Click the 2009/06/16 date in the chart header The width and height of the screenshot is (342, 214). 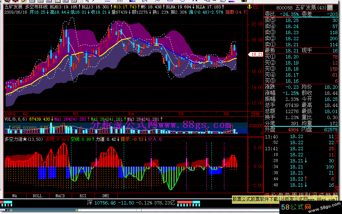(x=16, y=12)
